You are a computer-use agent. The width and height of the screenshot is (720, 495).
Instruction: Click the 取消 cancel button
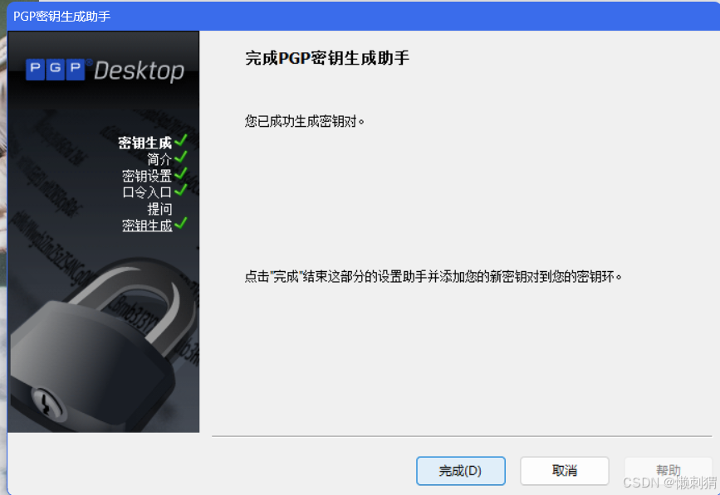[565, 471]
